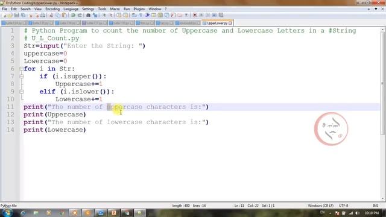Viewport: 386px width, 217px height.
Task: Click the U_L_Count.py comment line
Action: coord(51,38)
